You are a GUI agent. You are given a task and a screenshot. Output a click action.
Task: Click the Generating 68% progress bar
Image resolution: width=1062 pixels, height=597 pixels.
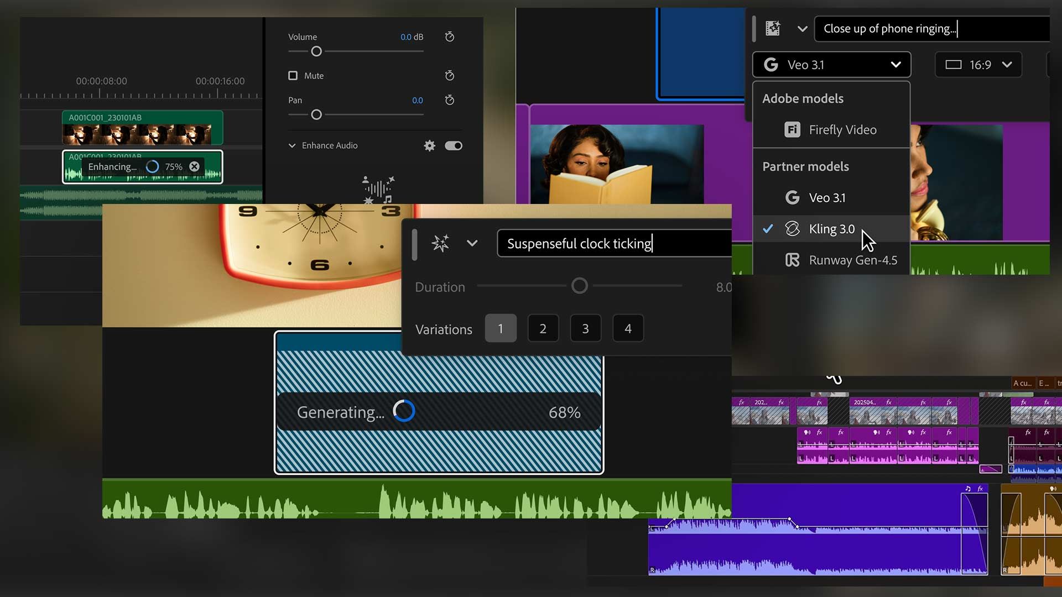pyautogui.click(x=439, y=412)
